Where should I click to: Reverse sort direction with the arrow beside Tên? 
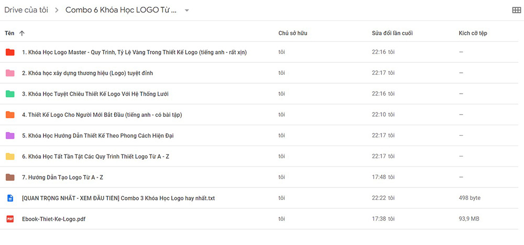21,34
